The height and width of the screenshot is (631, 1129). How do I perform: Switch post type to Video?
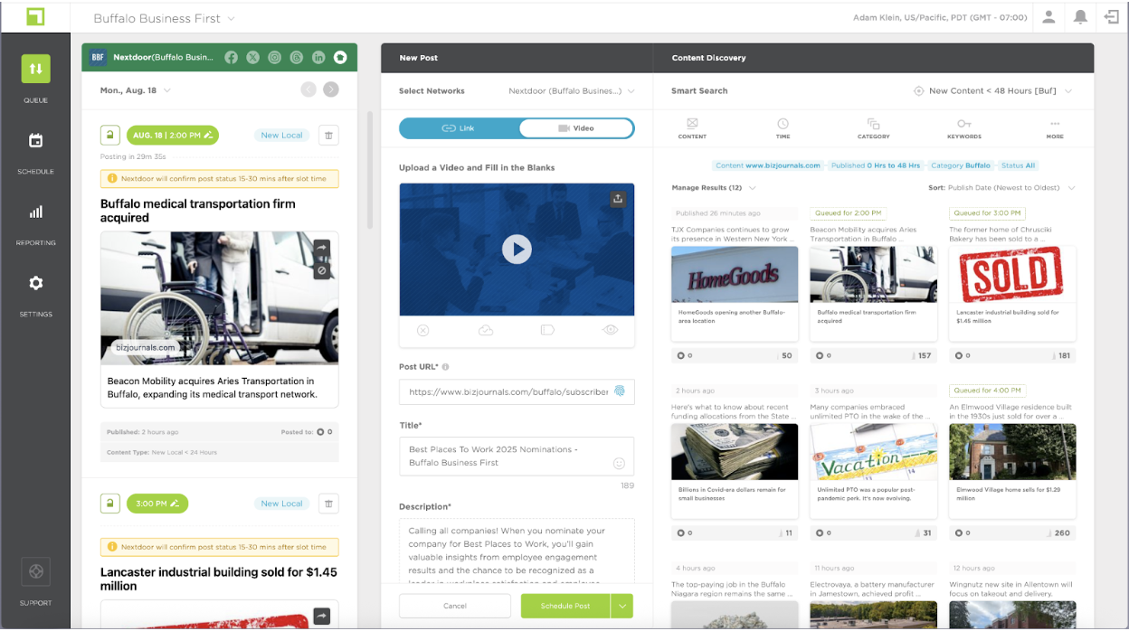(x=576, y=128)
